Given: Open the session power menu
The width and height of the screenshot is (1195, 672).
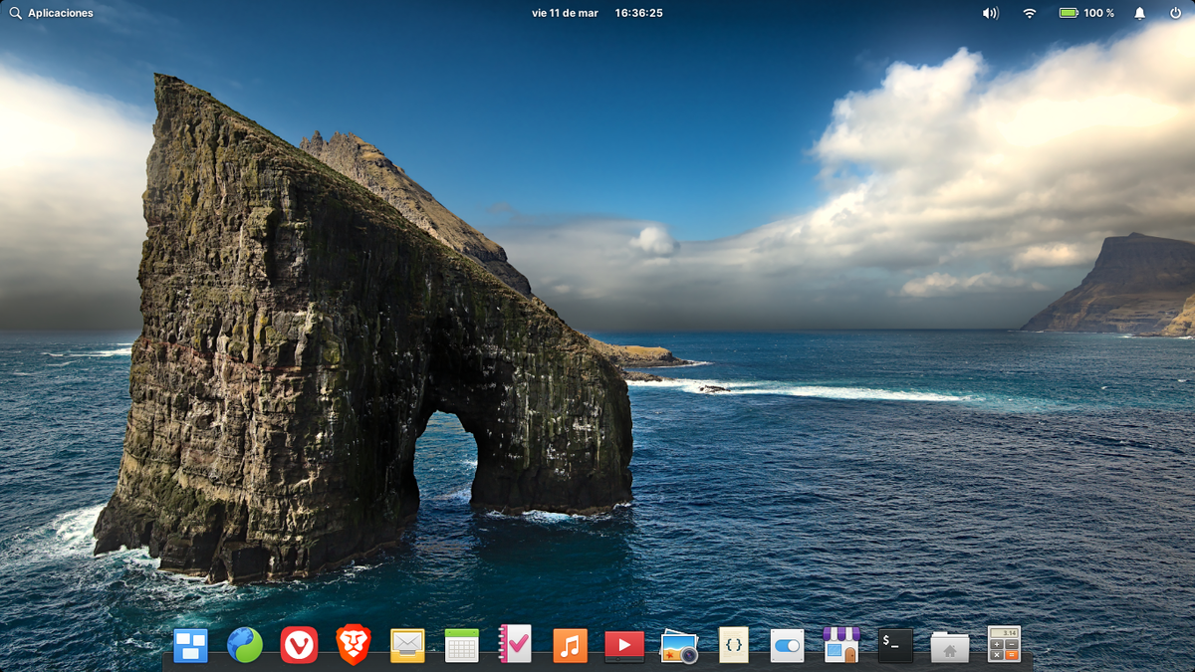Looking at the screenshot, I should (x=1175, y=13).
